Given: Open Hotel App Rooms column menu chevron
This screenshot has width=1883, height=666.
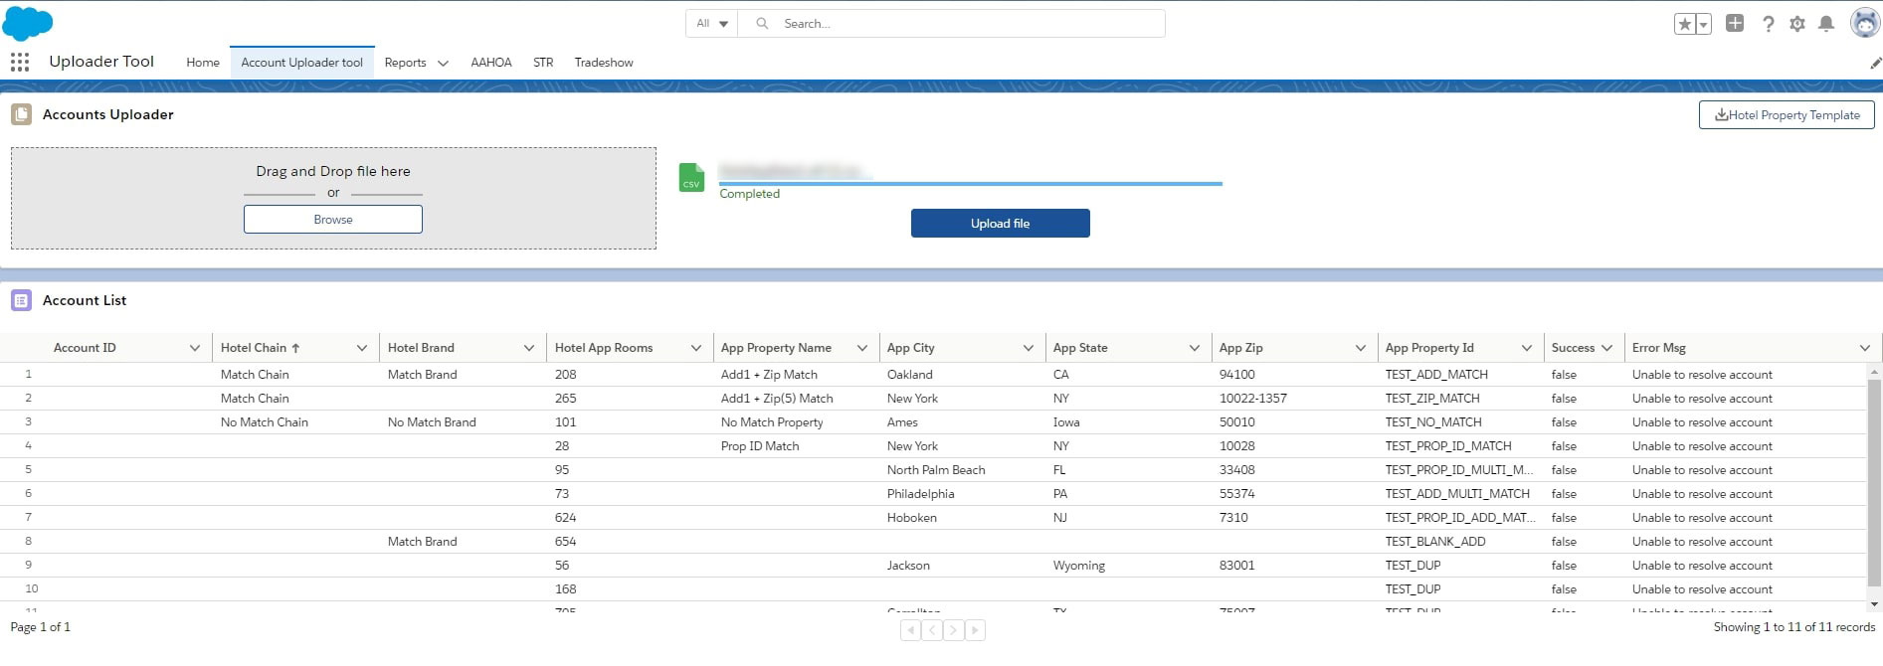Looking at the screenshot, I should pyautogui.click(x=696, y=348).
